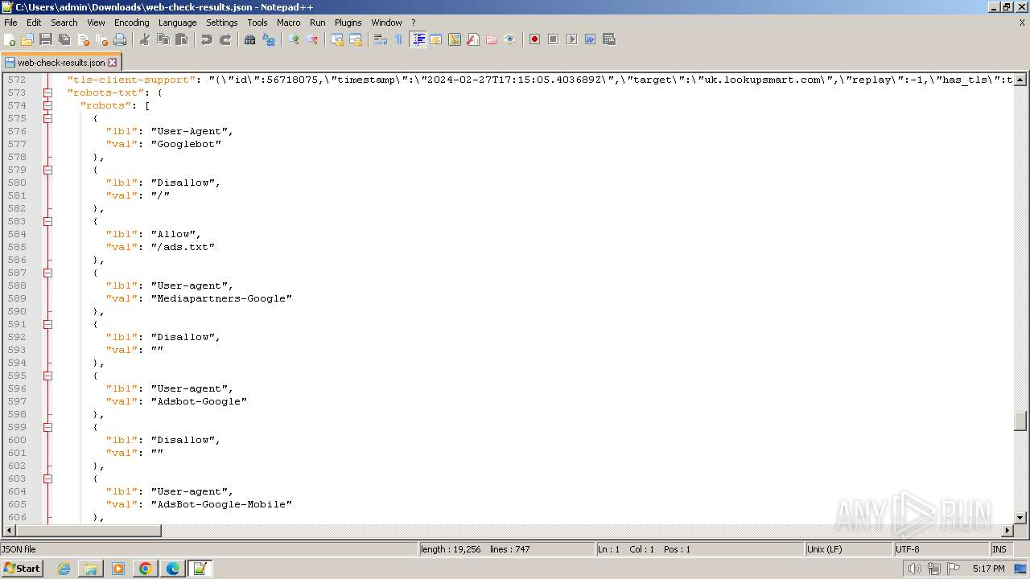Toggle file monitoring eye icon
Viewport: 1030px width, 579px height.
click(510, 39)
